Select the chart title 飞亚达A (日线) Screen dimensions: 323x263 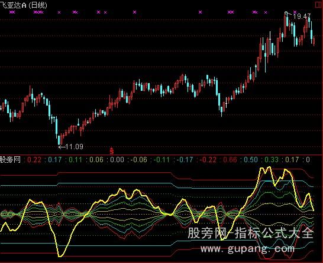point(24,5)
